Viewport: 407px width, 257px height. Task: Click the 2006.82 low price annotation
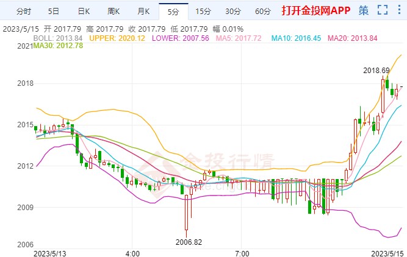(189, 242)
